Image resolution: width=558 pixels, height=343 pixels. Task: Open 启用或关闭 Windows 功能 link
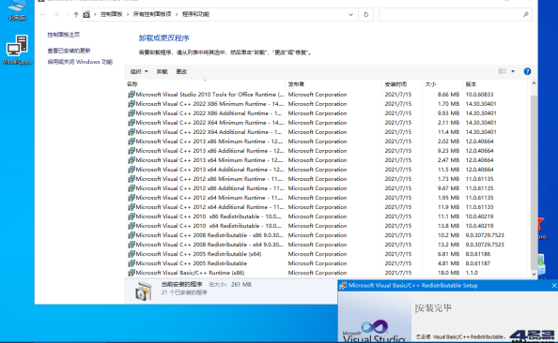click(x=80, y=62)
